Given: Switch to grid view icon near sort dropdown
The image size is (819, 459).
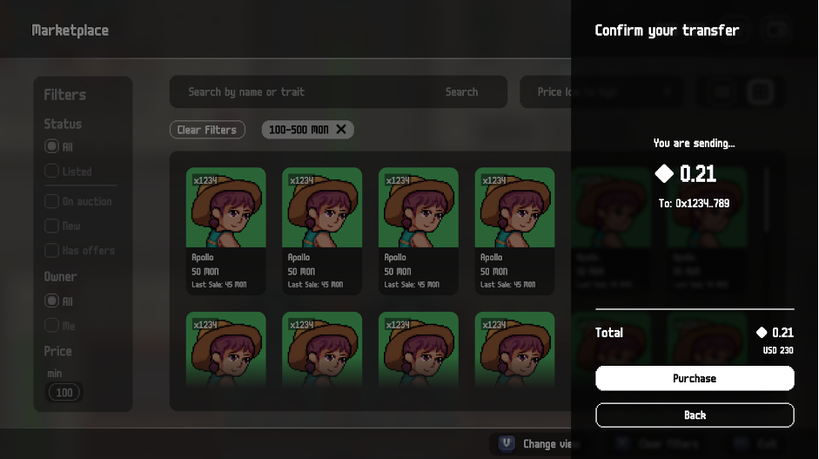Looking at the screenshot, I should (760, 91).
